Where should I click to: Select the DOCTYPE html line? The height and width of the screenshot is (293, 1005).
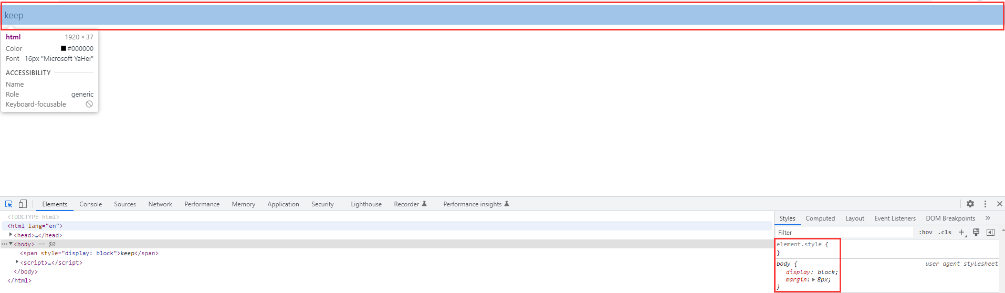pyautogui.click(x=33, y=217)
